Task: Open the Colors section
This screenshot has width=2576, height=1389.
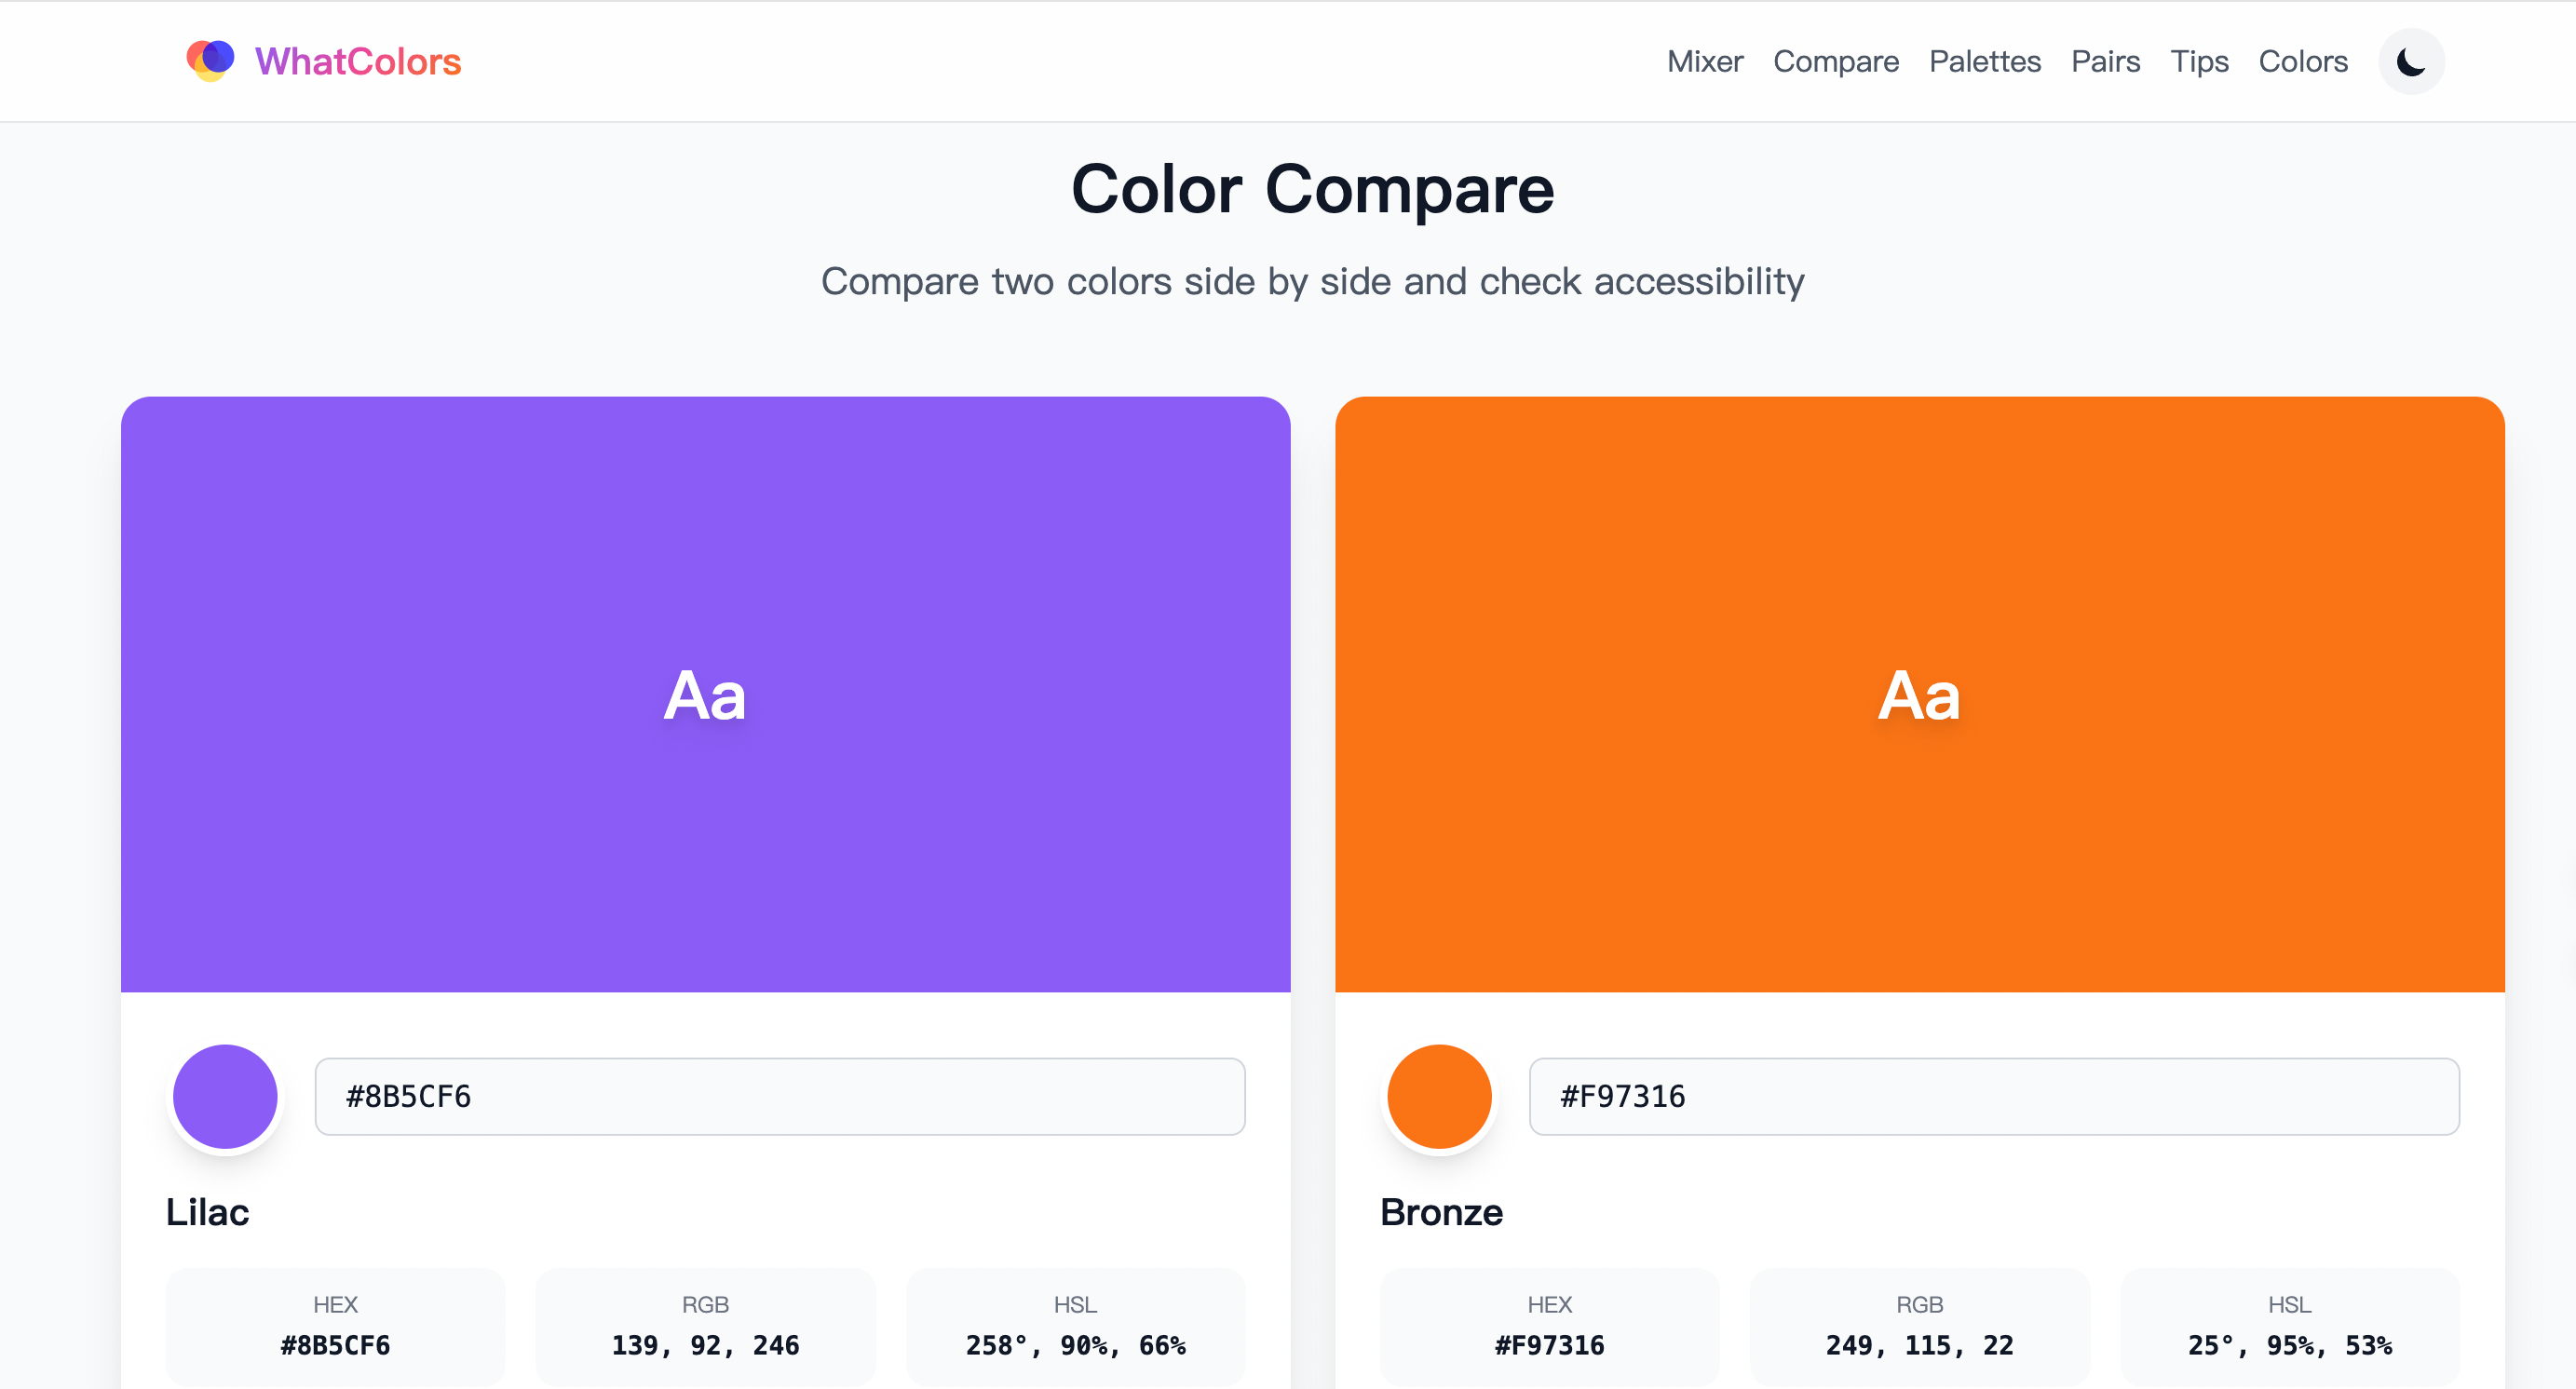Action: (2303, 61)
